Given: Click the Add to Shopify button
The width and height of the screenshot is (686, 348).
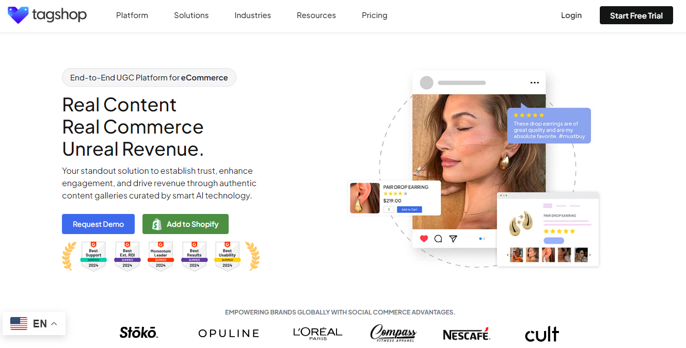Looking at the screenshot, I should pos(185,224).
